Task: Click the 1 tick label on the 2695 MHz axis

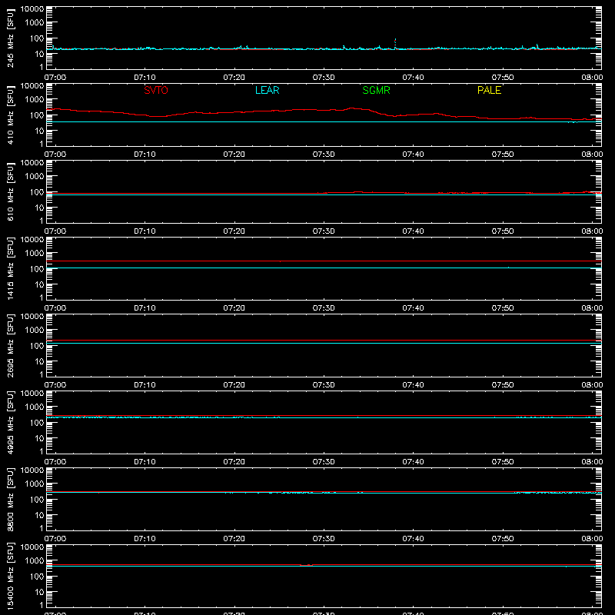Action: click(42, 374)
